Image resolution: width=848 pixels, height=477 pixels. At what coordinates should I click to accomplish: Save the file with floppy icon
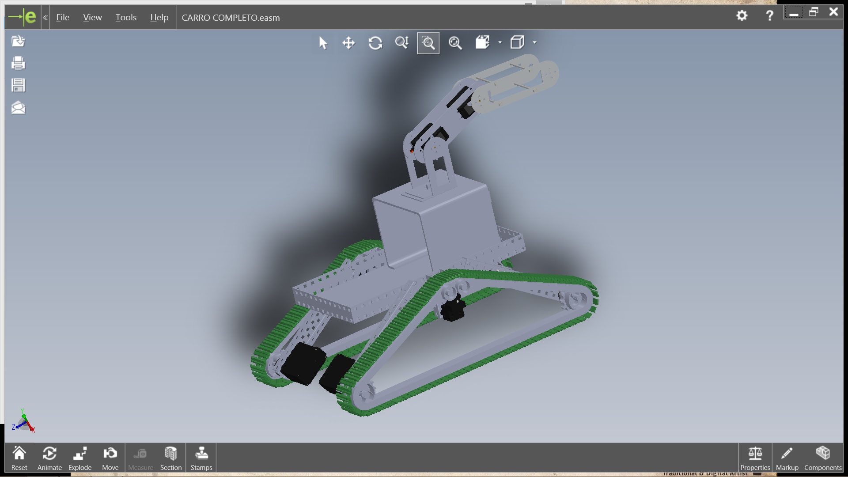(18, 85)
